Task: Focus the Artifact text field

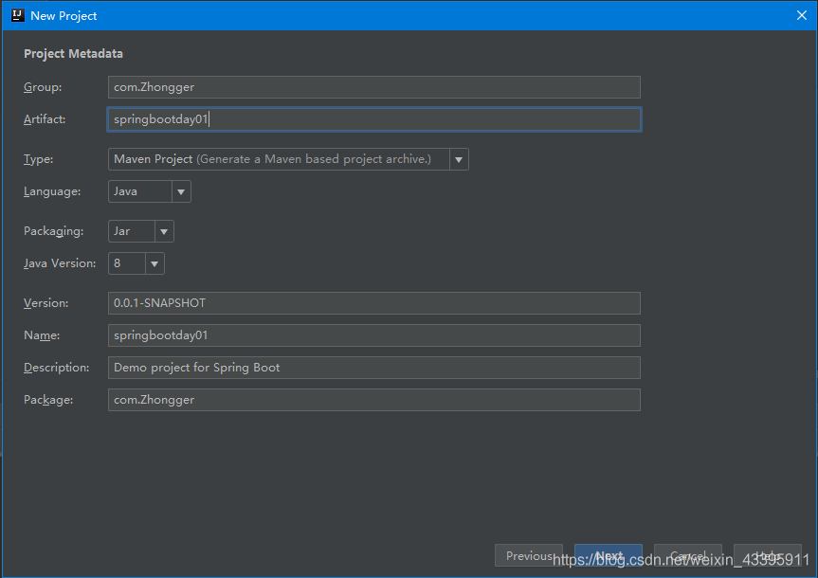Action: (x=374, y=119)
